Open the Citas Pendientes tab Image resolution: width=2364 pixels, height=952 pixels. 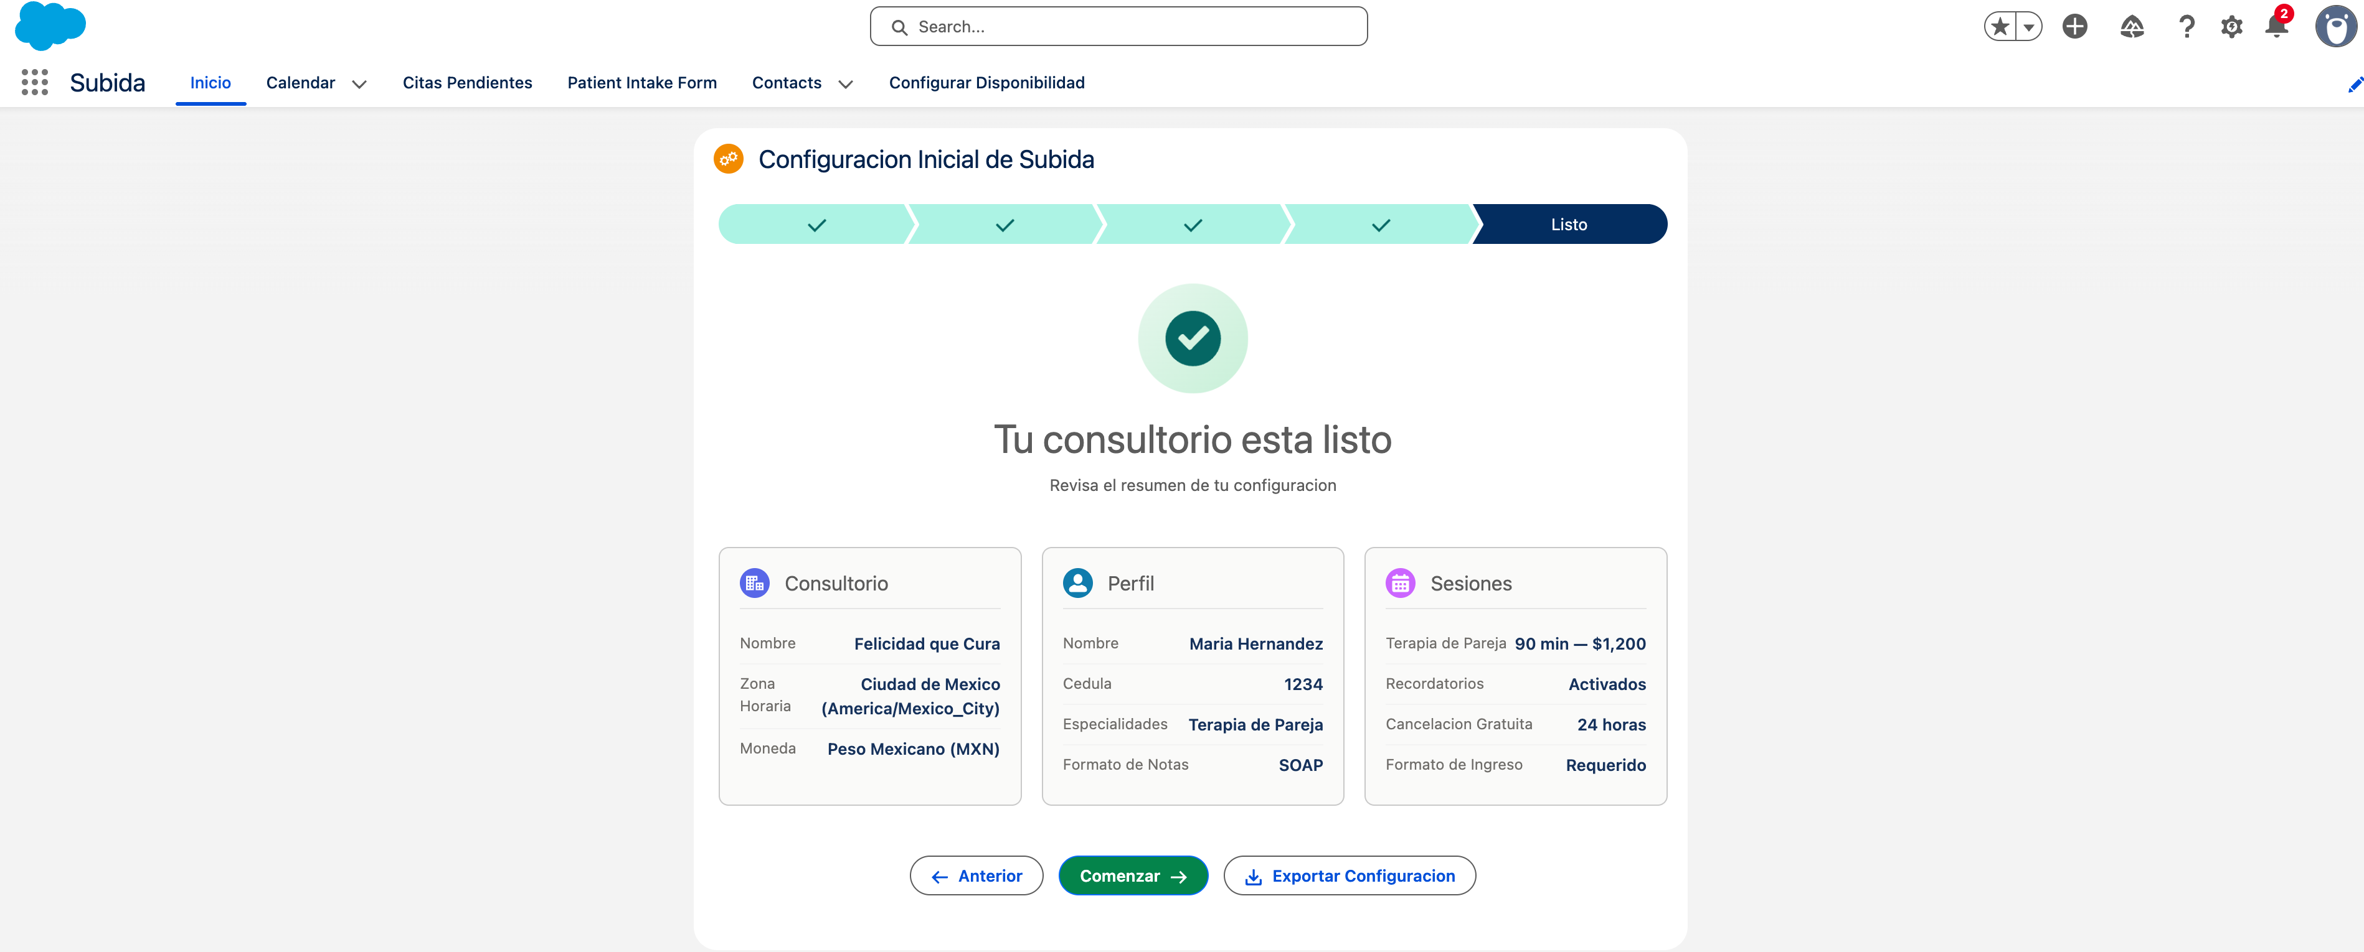(x=467, y=83)
